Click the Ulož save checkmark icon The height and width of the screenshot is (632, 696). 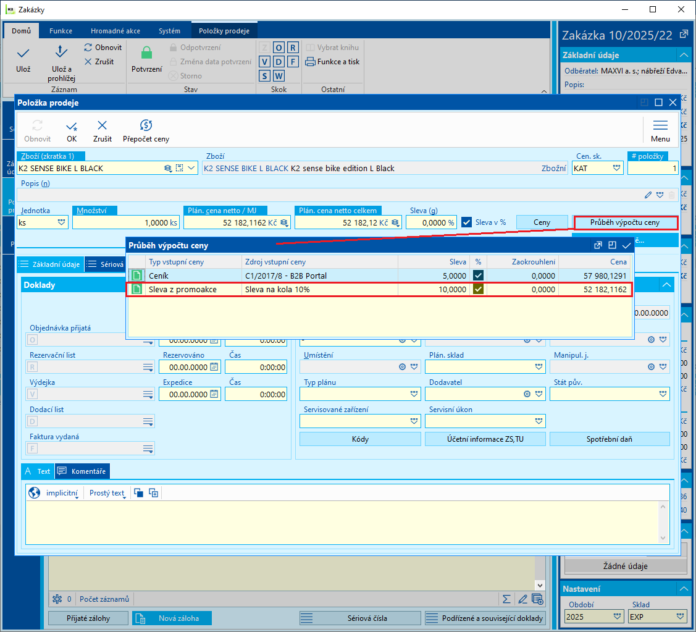(23, 54)
